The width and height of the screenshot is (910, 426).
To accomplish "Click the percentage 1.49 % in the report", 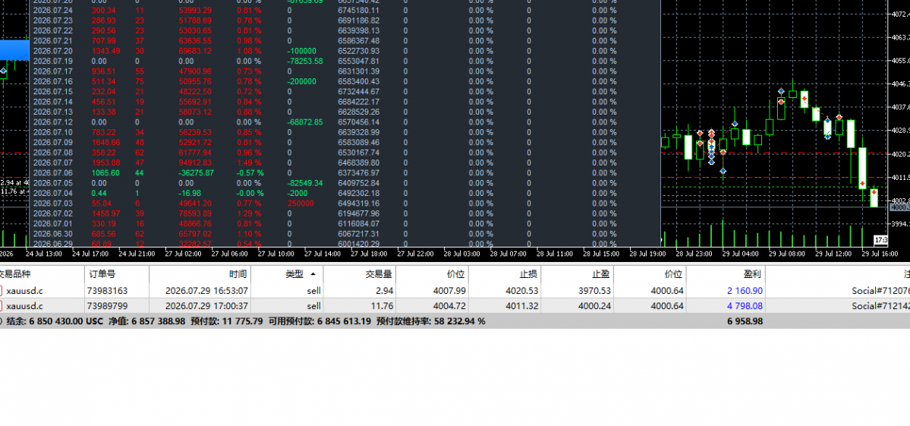I will (249, 163).
